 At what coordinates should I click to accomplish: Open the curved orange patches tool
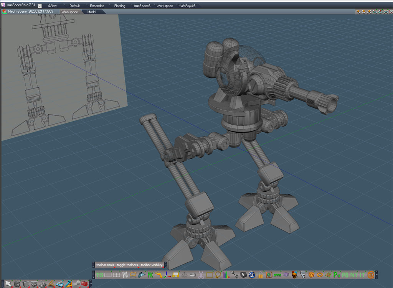(51, 284)
